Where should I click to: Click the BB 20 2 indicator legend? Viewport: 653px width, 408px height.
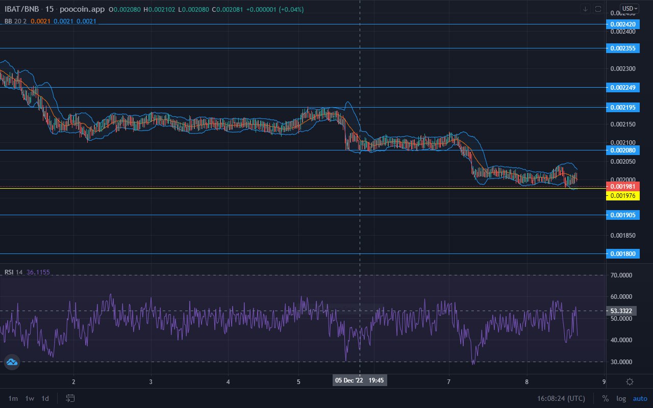(16, 21)
